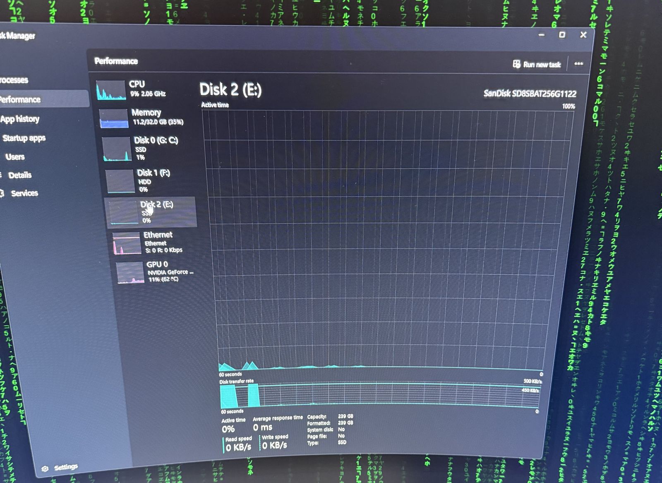Open the Ethernet performance item
This screenshot has height=483, width=662.
pos(148,242)
